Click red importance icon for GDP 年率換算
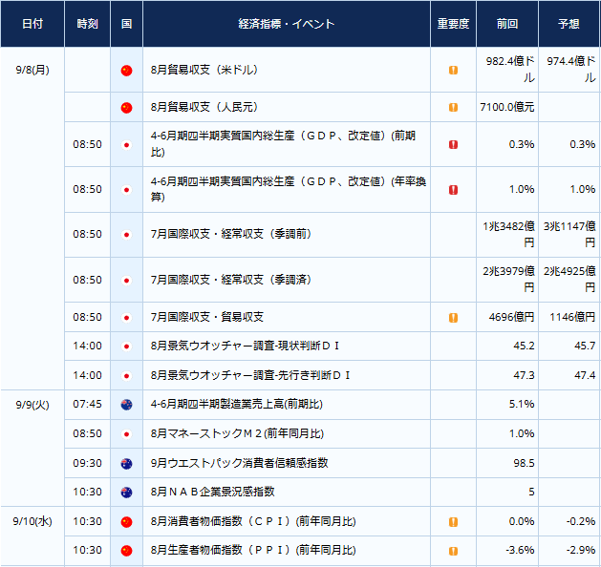Viewport: 601px width, 567px height. point(453,190)
